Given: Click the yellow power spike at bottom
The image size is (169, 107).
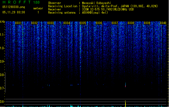Looking at the screenshot, I should pos(125,104).
